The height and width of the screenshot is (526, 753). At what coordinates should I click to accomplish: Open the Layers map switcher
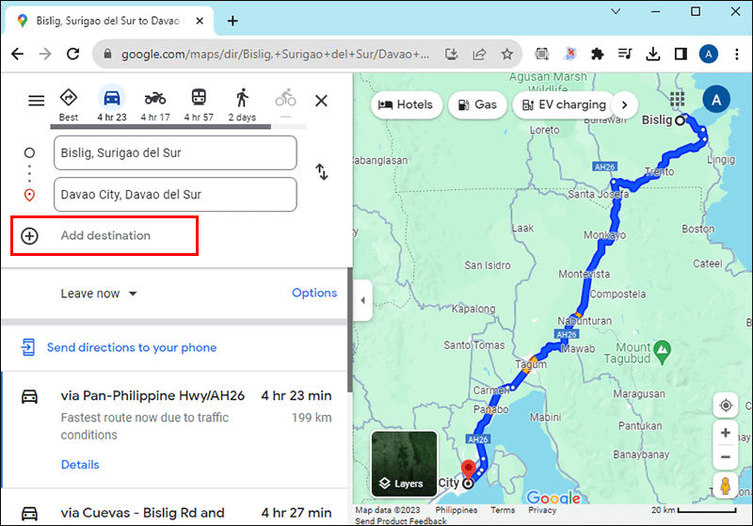point(404,464)
